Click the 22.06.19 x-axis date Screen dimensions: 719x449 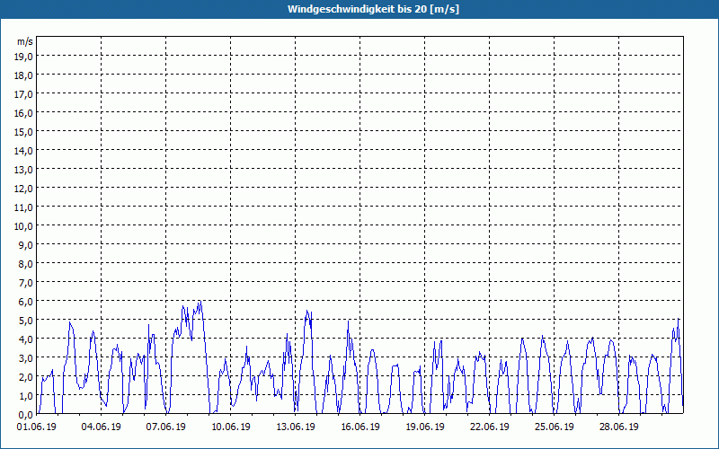(490, 427)
